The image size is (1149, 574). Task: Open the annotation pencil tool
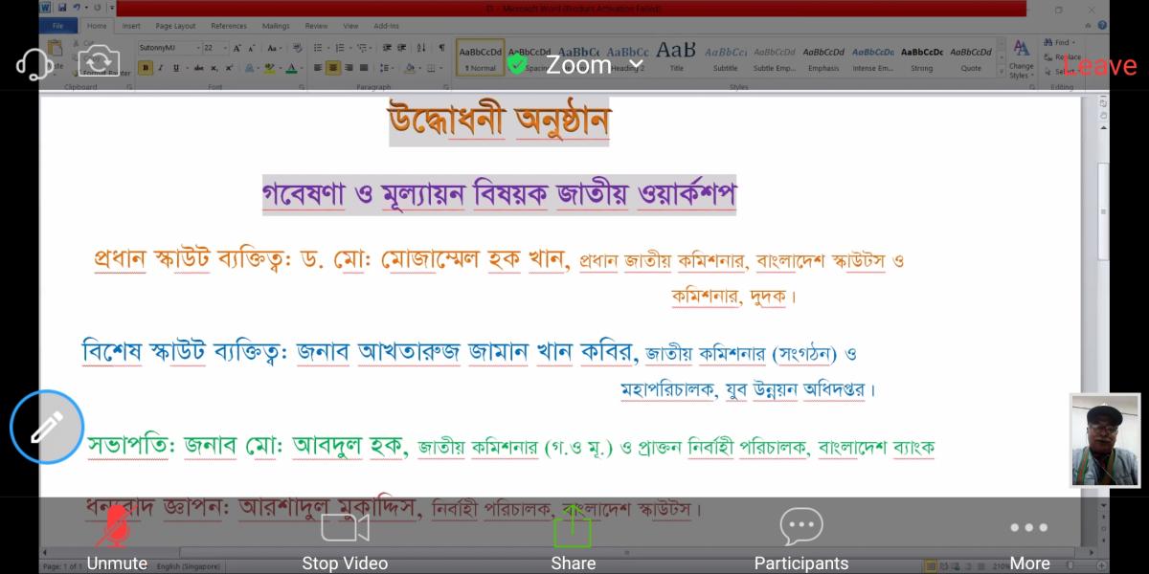click(x=47, y=427)
